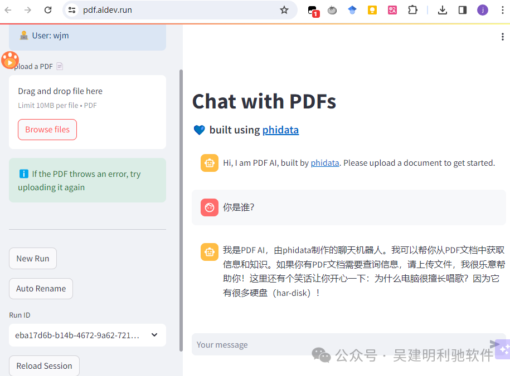Viewport: 510px width, 376px height.
Task: Click the Reload Session button
Action: point(44,365)
